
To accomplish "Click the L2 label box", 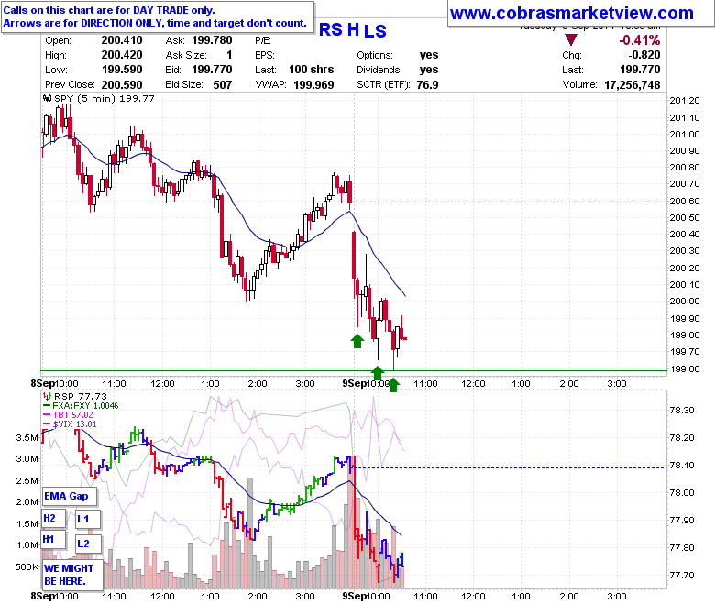I will pos(88,544).
